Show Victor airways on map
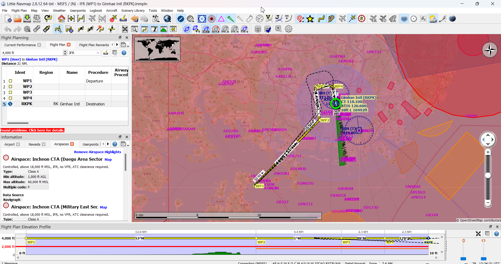The image size is (501, 264). pos(269,19)
